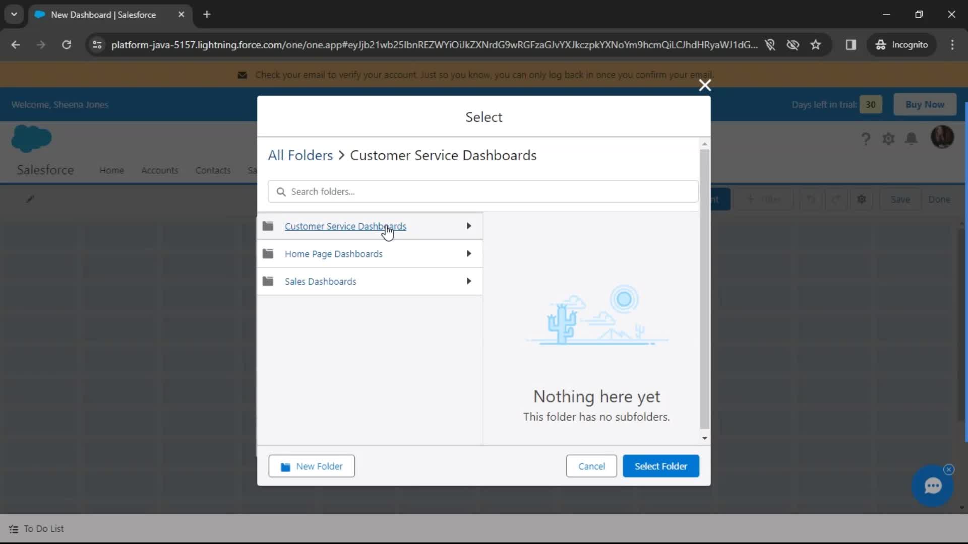
Task: Open the Salesforce help question mark icon
Action: pos(866,139)
